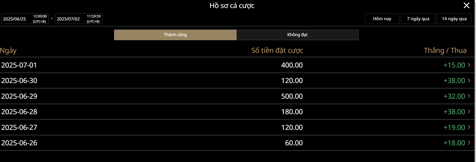Switch to the Không đạt tab

[x=297, y=35]
